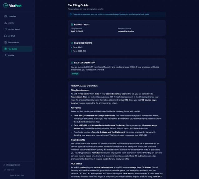The height and width of the screenshot is (179, 199).
Task: Click the Filing Status document icon
Action: (x=72, y=24)
